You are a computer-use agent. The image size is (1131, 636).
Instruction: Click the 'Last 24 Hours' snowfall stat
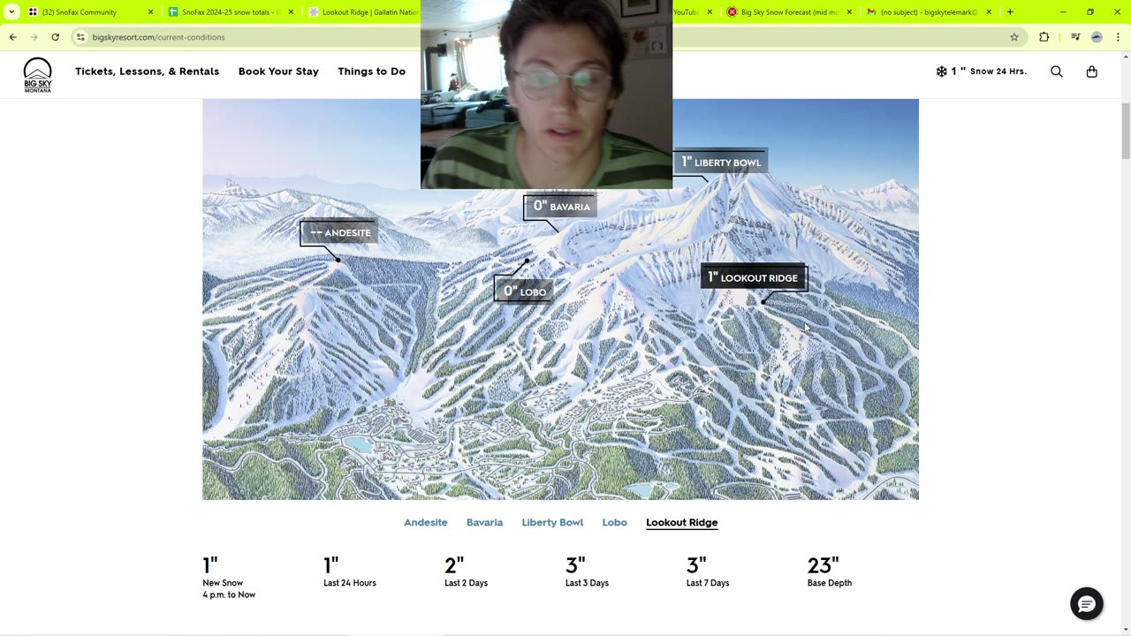[x=349, y=572]
